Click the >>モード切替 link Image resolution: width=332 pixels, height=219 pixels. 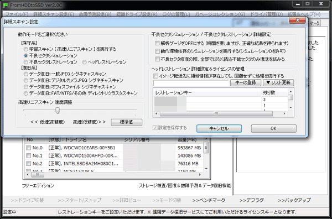pos(167,200)
